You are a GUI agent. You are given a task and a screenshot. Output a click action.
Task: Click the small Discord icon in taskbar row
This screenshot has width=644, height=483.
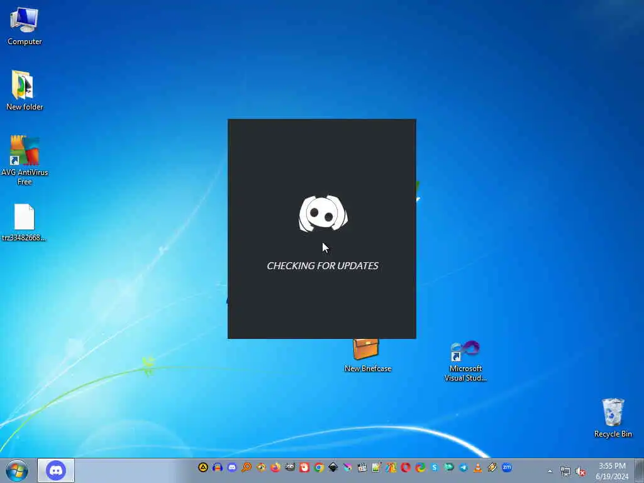pyautogui.click(x=232, y=467)
